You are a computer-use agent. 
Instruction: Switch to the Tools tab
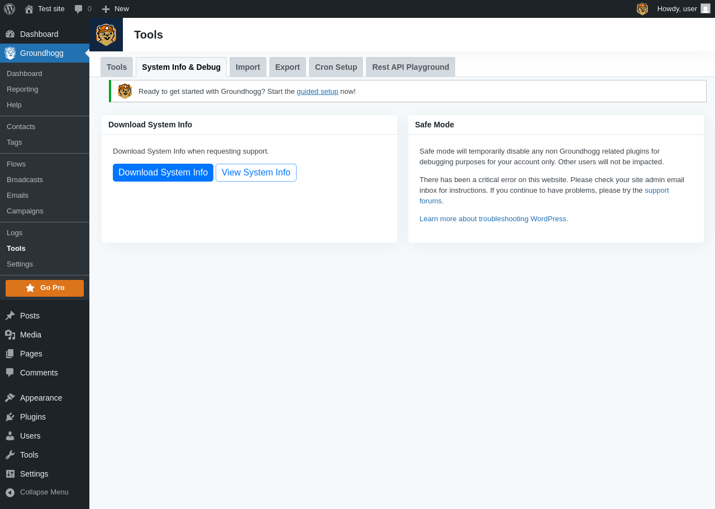pos(117,67)
